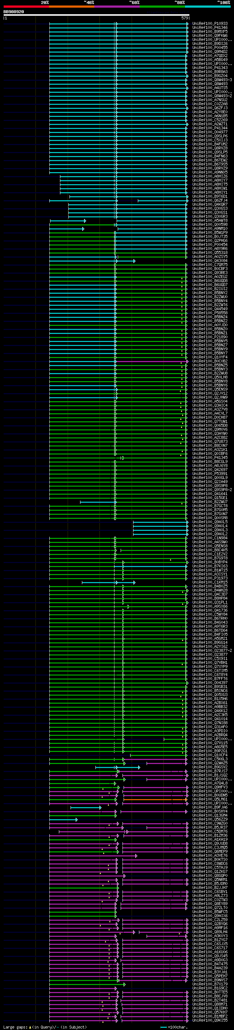Open hit UniRef100_P00455

click(210, 47)
